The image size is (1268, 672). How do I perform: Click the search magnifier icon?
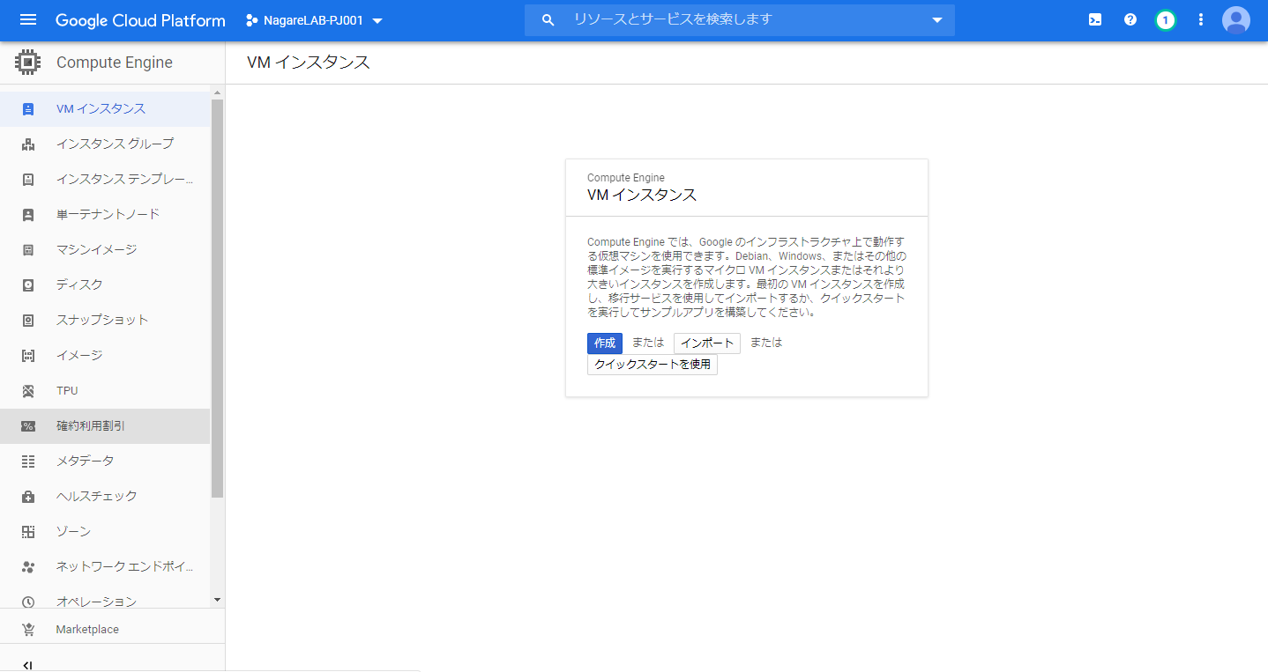[x=548, y=19]
